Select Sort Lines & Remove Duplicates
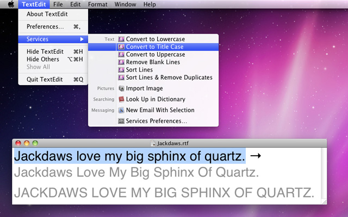 pos(161,78)
